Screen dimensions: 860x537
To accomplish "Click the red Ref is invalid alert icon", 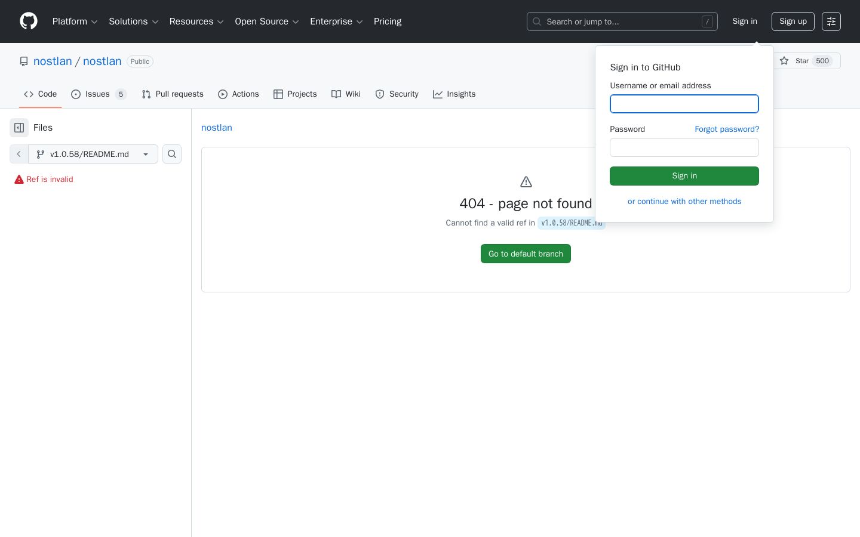I will [x=19, y=180].
